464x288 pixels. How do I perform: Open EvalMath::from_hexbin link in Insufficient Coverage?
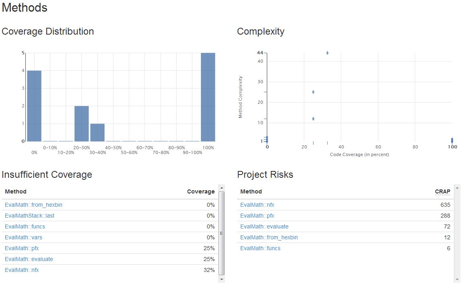(x=33, y=205)
